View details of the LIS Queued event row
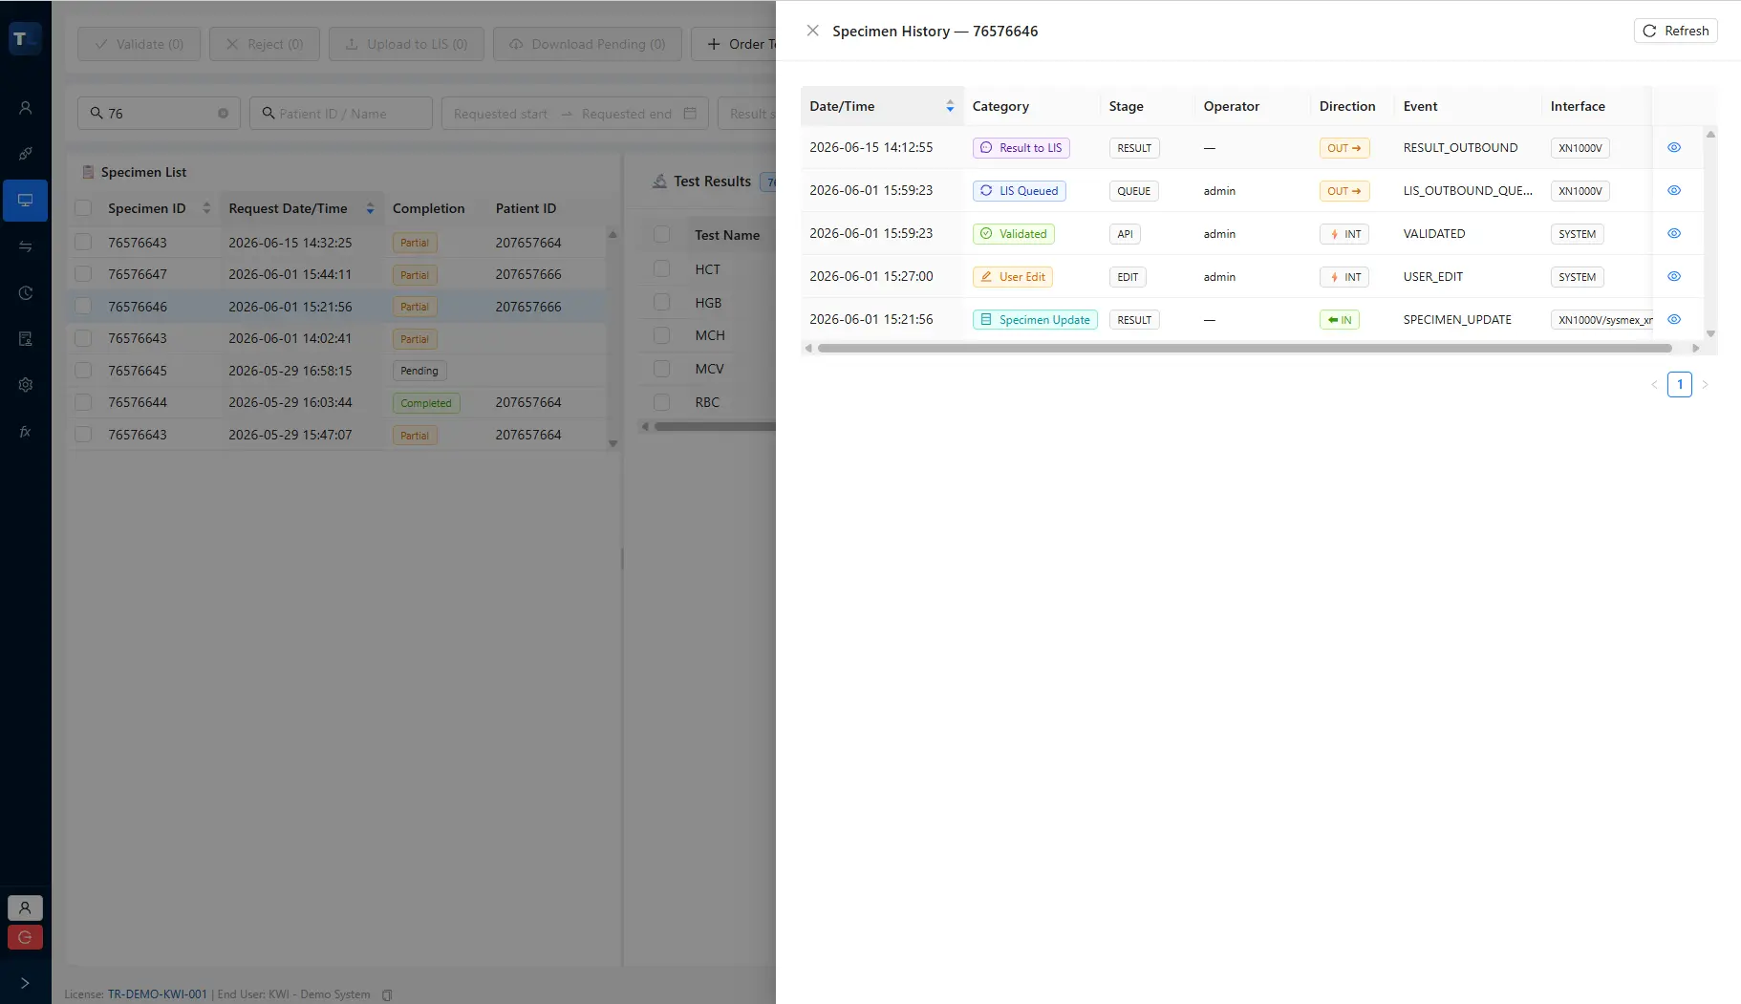This screenshot has height=1004, width=1741. [x=1673, y=190]
